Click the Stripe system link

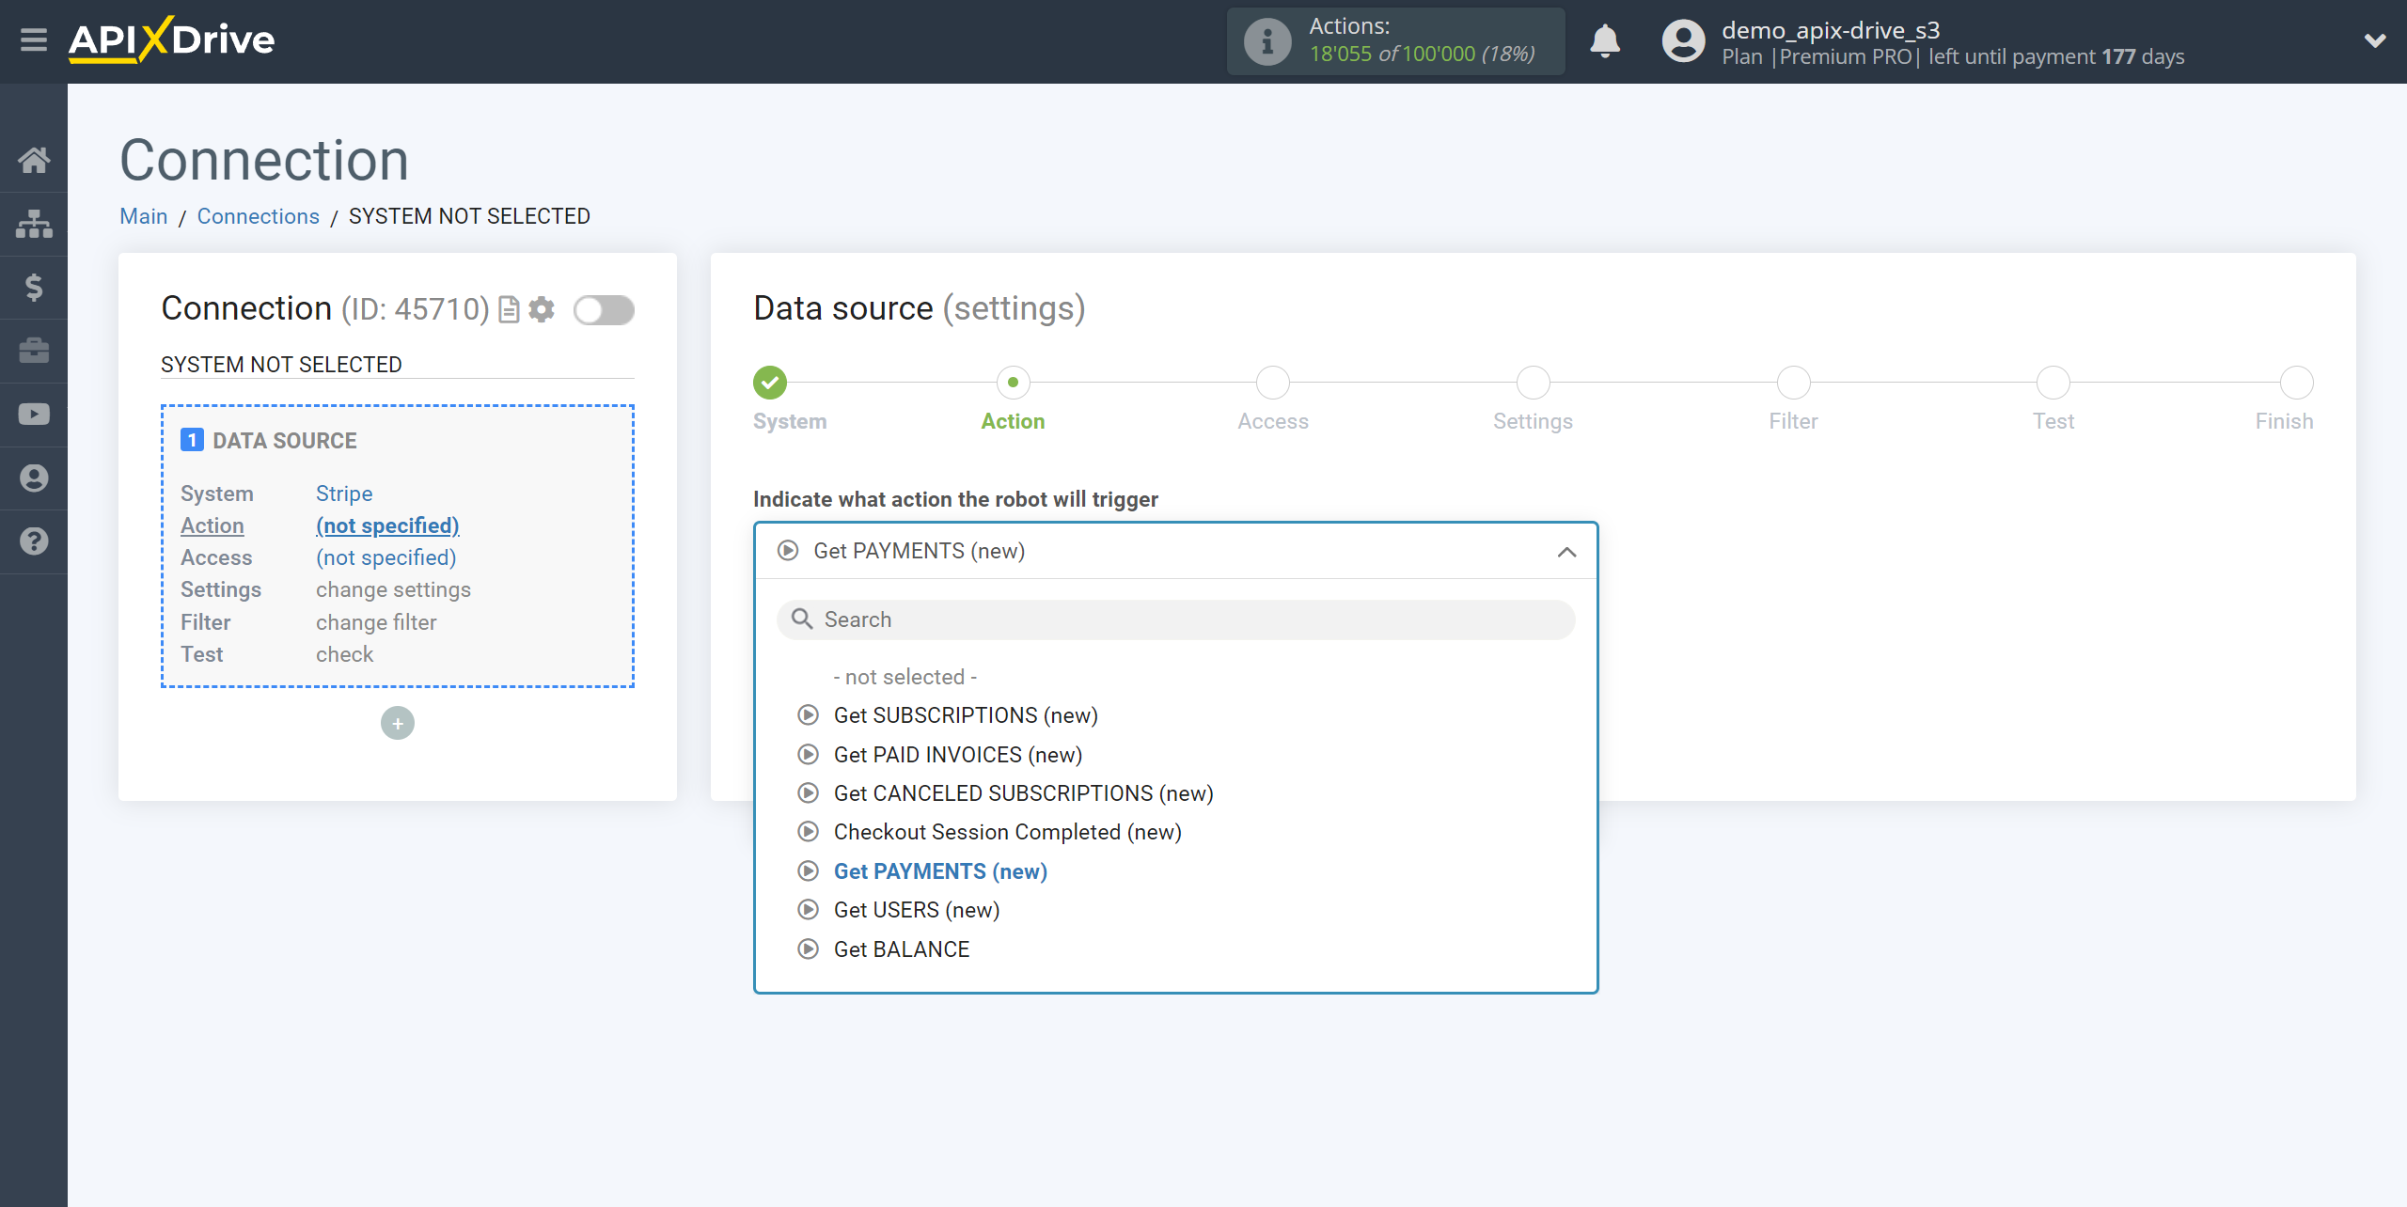point(344,494)
